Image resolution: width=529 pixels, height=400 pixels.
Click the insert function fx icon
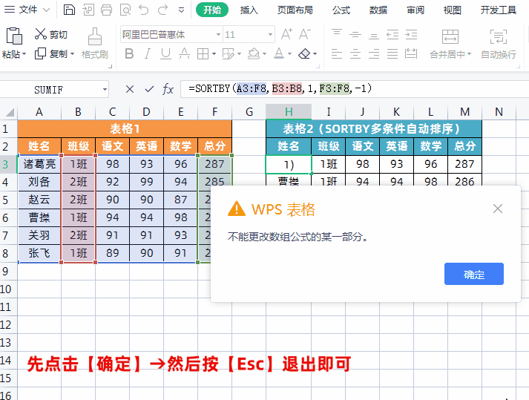click(168, 89)
